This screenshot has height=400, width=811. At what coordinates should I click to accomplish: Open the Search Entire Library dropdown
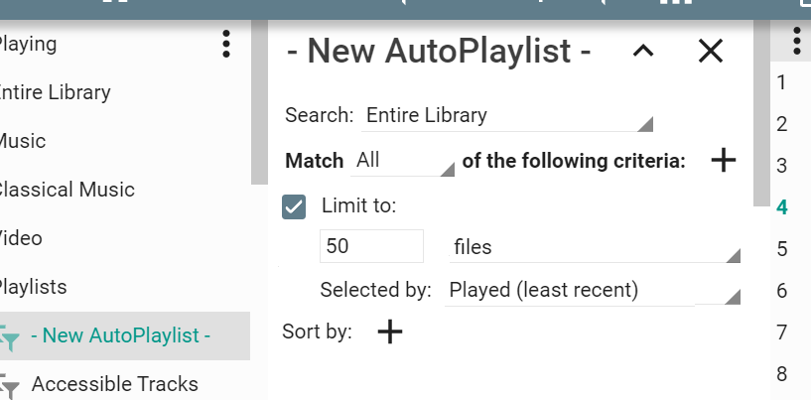(x=507, y=115)
